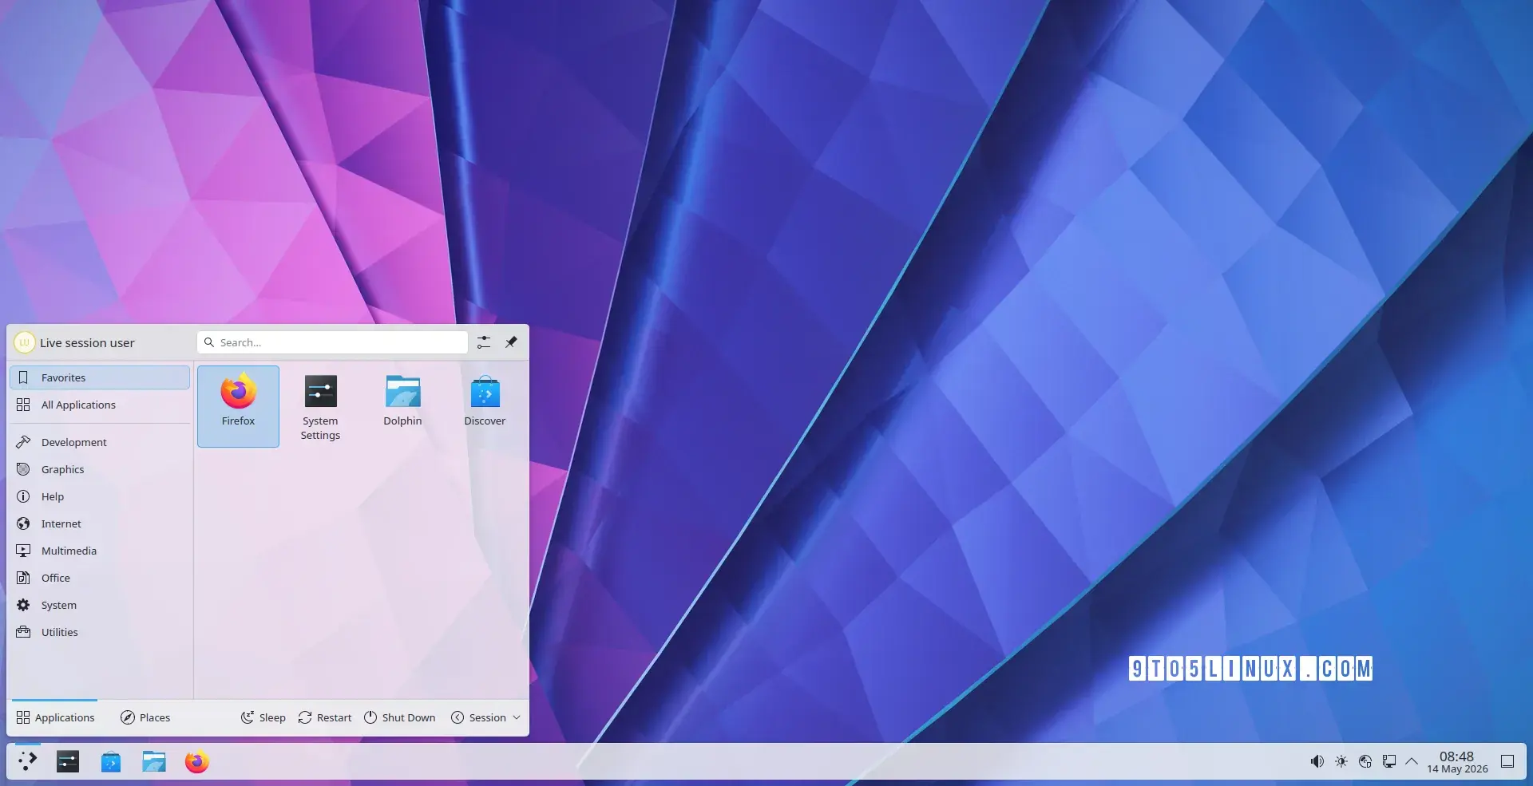Launch Firefox from the Favorites grid

click(x=238, y=406)
